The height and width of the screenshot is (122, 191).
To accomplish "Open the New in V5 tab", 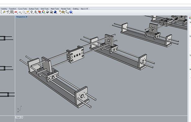I will (84, 9).
